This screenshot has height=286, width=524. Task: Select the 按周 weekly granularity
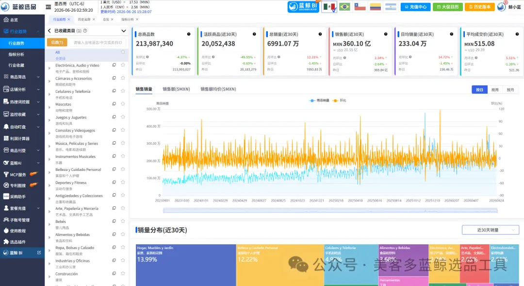point(495,90)
